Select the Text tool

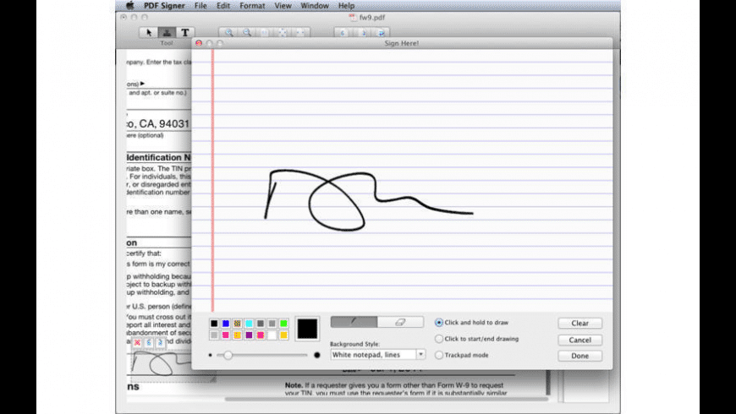coord(185,33)
